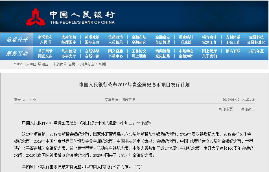Open 沟通交流 breadcrumb link
Viewport: 269px width, 172px height.
(87, 64)
